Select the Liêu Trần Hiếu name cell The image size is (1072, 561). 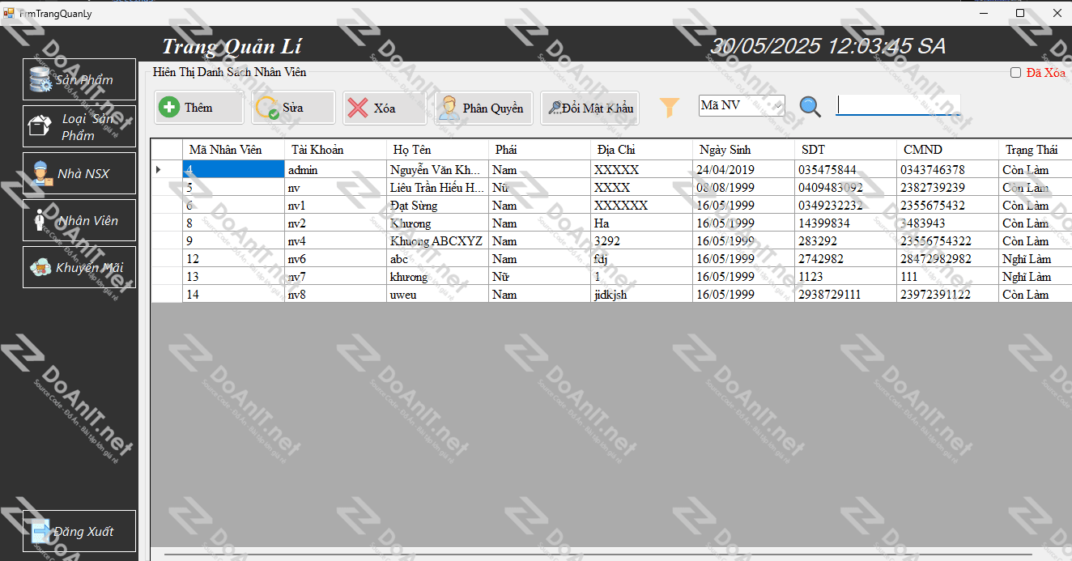(x=437, y=188)
